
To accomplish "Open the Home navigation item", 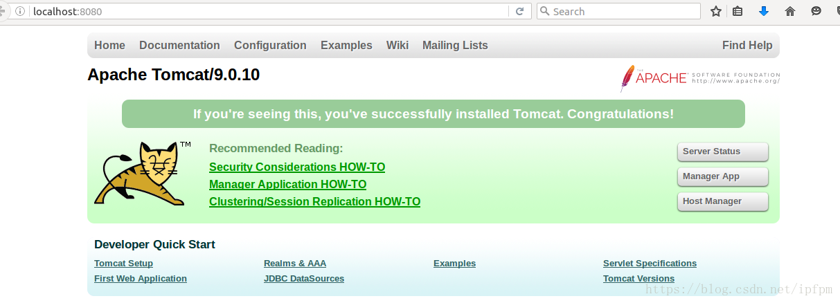I will pyautogui.click(x=109, y=45).
